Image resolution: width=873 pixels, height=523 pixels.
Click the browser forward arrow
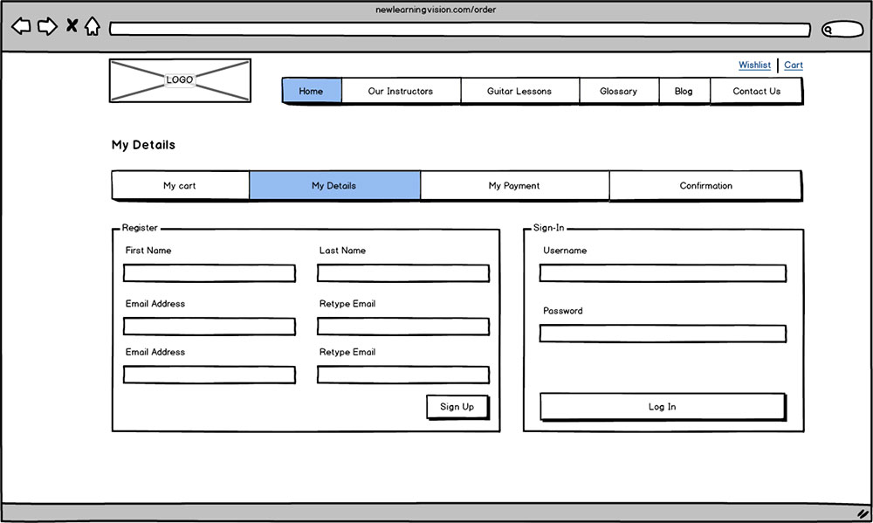tap(47, 27)
